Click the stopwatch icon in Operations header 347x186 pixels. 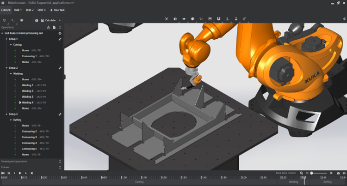click(x=49, y=27)
